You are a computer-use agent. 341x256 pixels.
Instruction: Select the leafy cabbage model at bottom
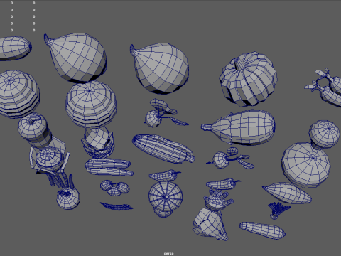click(210, 223)
